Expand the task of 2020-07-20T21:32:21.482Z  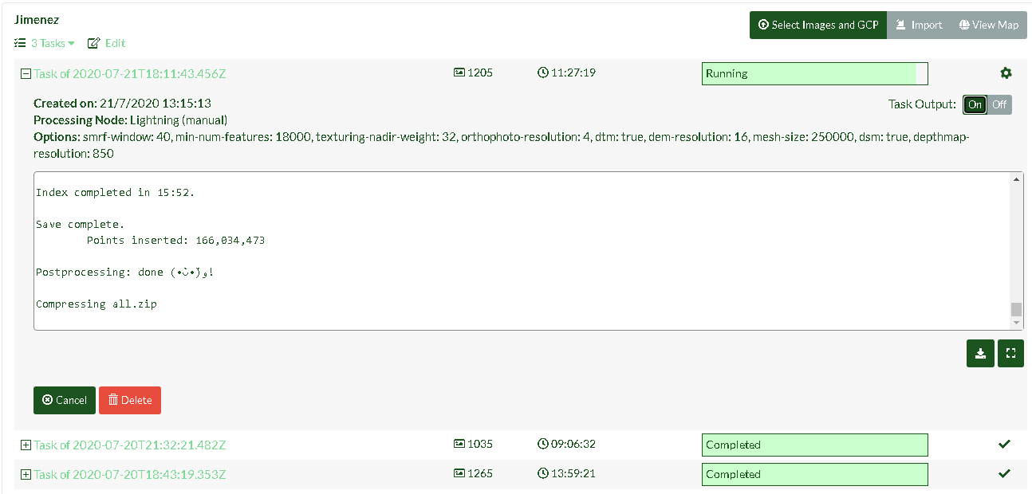pyautogui.click(x=26, y=445)
